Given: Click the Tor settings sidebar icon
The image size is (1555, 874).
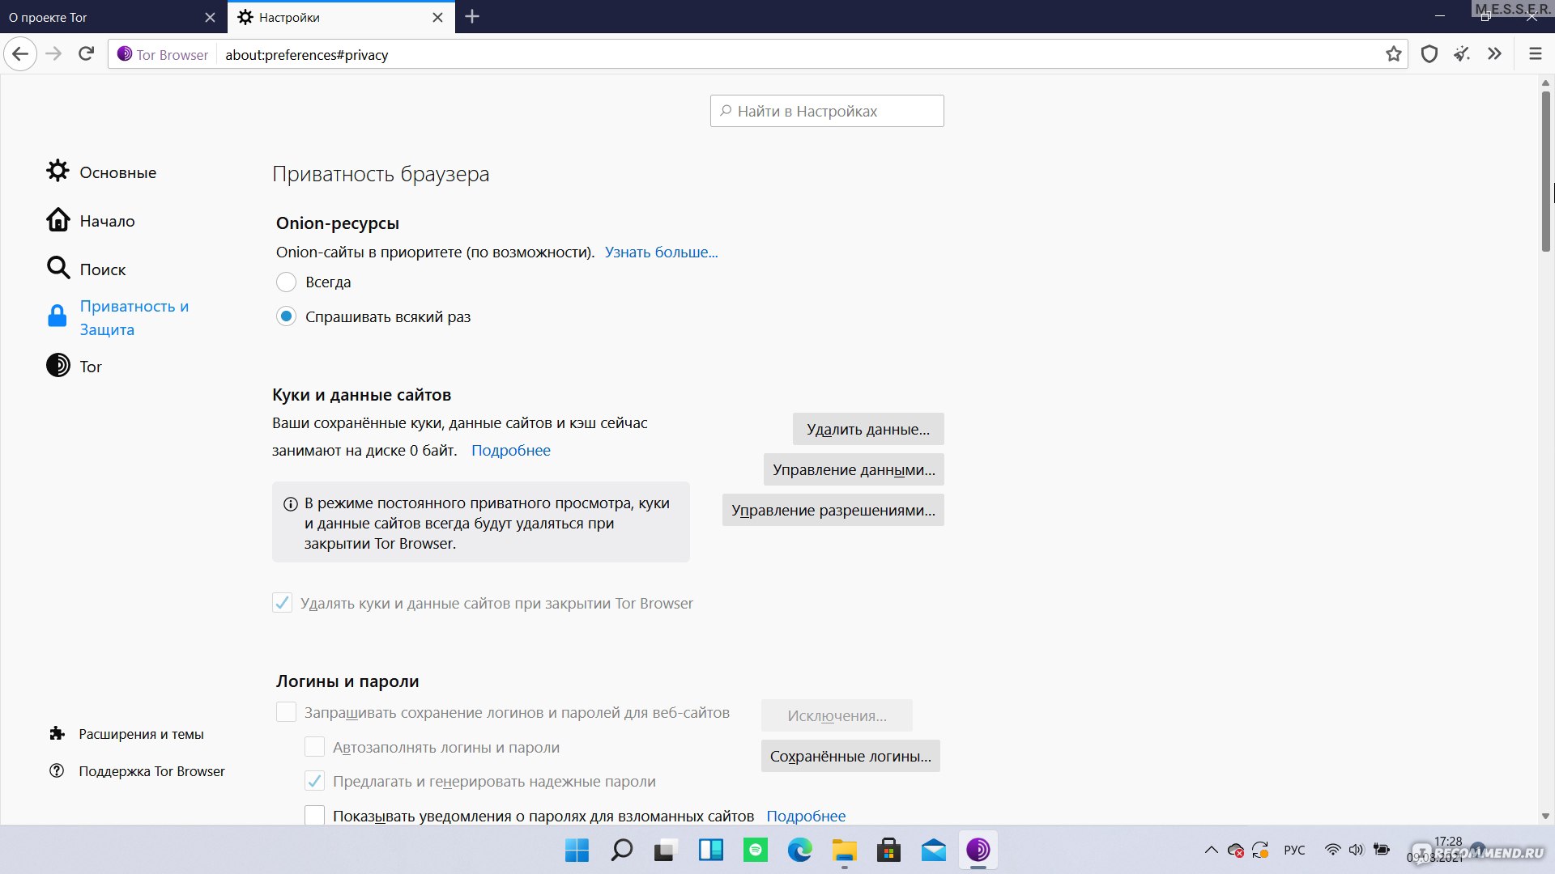Looking at the screenshot, I should click(x=59, y=366).
